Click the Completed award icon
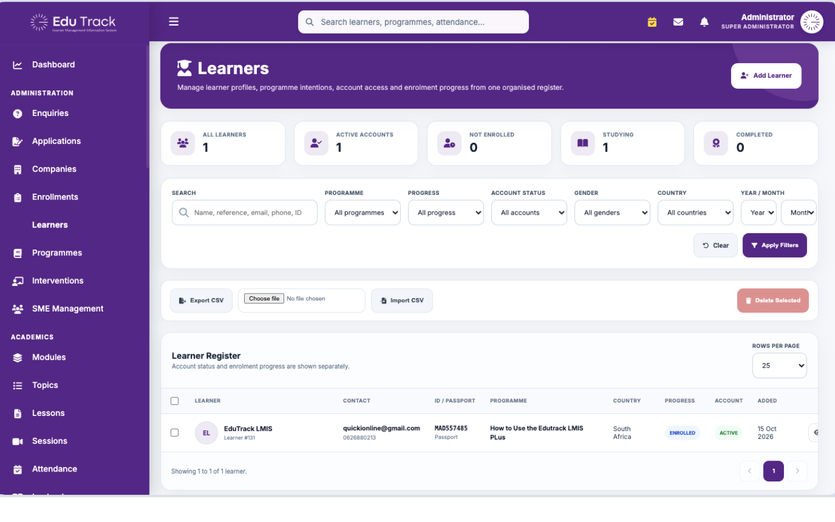Viewport: 835px width, 522px height. click(716, 143)
